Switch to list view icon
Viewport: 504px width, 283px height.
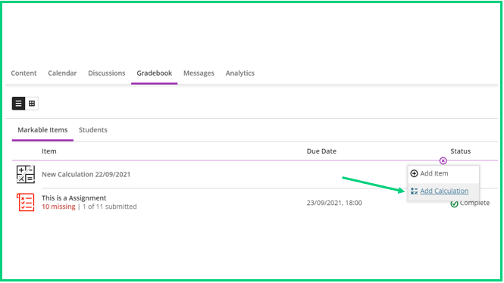coord(18,104)
